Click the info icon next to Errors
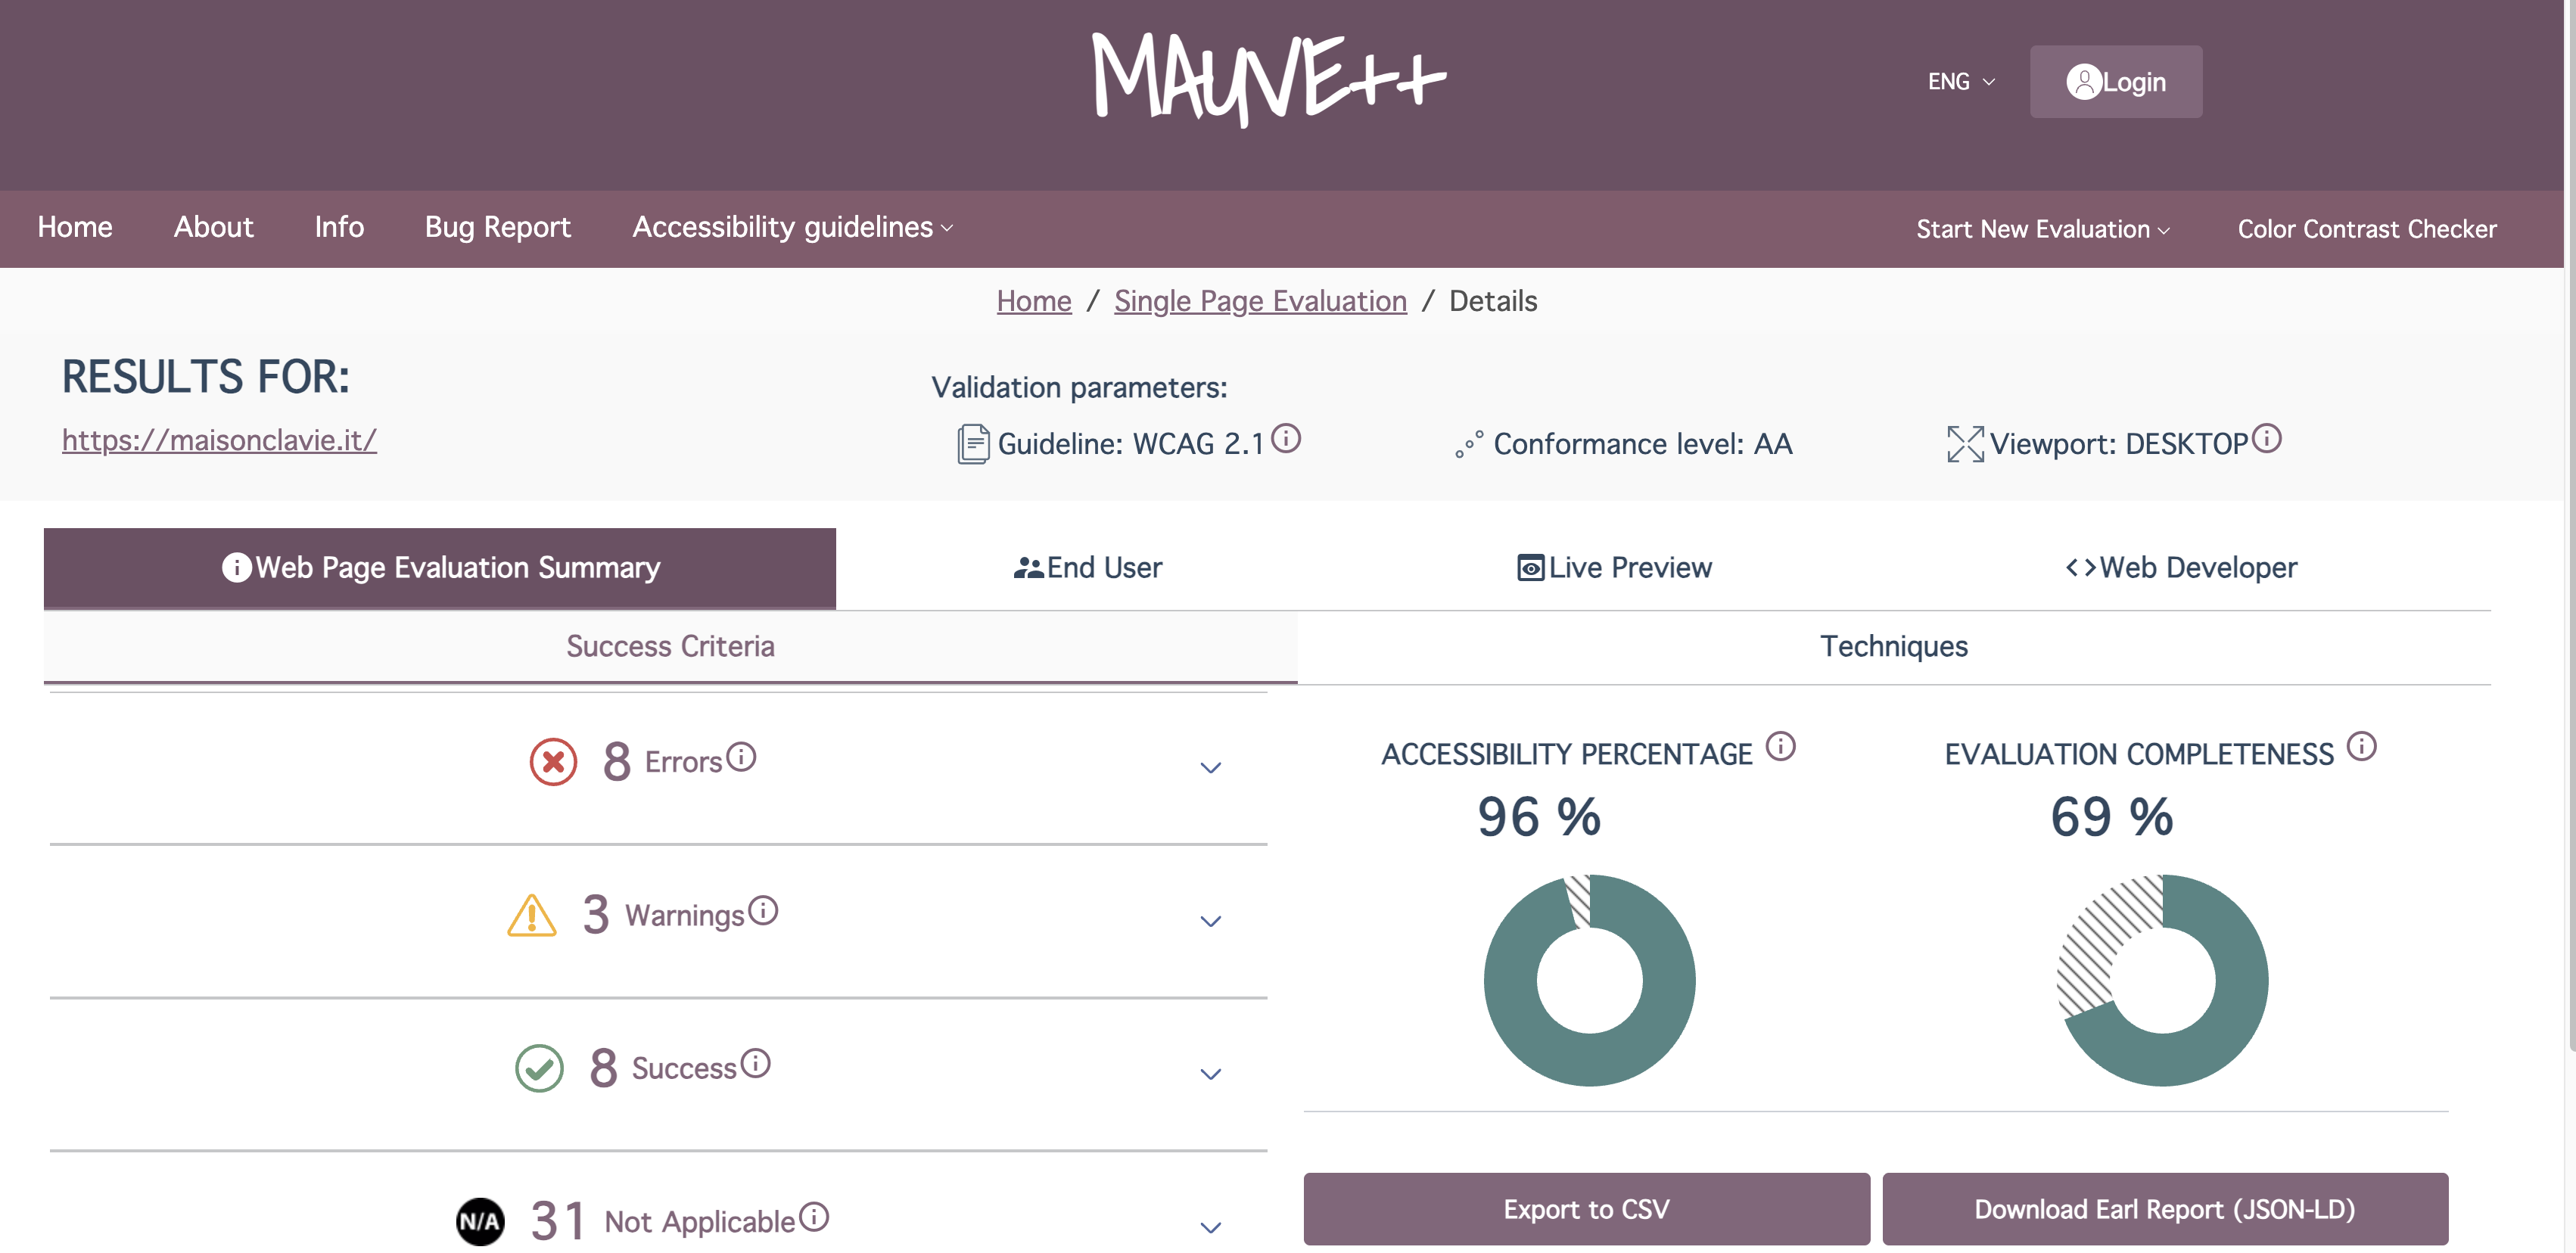Viewport: 2576px width, 1253px height. (x=741, y=757)
